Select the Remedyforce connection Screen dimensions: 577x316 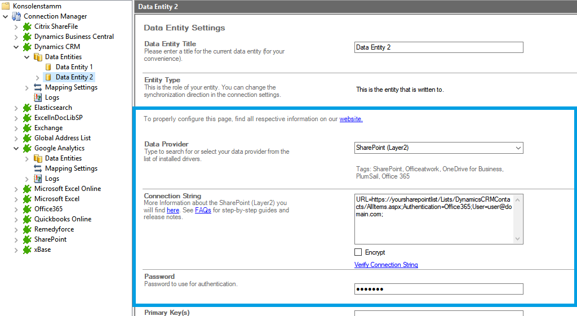54,229
